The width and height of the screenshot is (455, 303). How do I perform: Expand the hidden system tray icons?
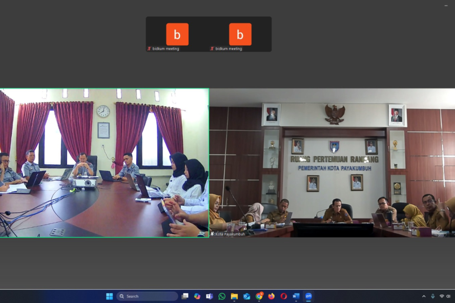point(424,296)
